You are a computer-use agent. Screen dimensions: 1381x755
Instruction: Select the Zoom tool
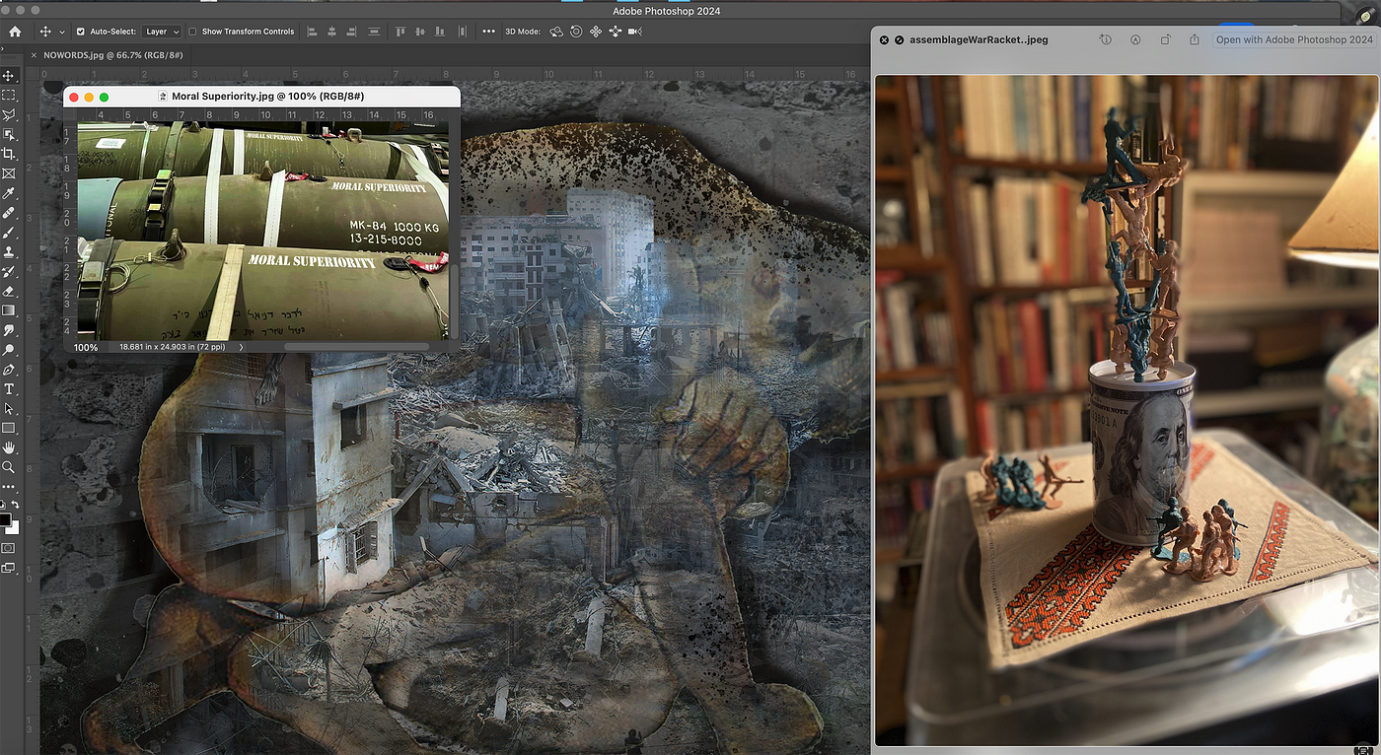click(9, 467)
